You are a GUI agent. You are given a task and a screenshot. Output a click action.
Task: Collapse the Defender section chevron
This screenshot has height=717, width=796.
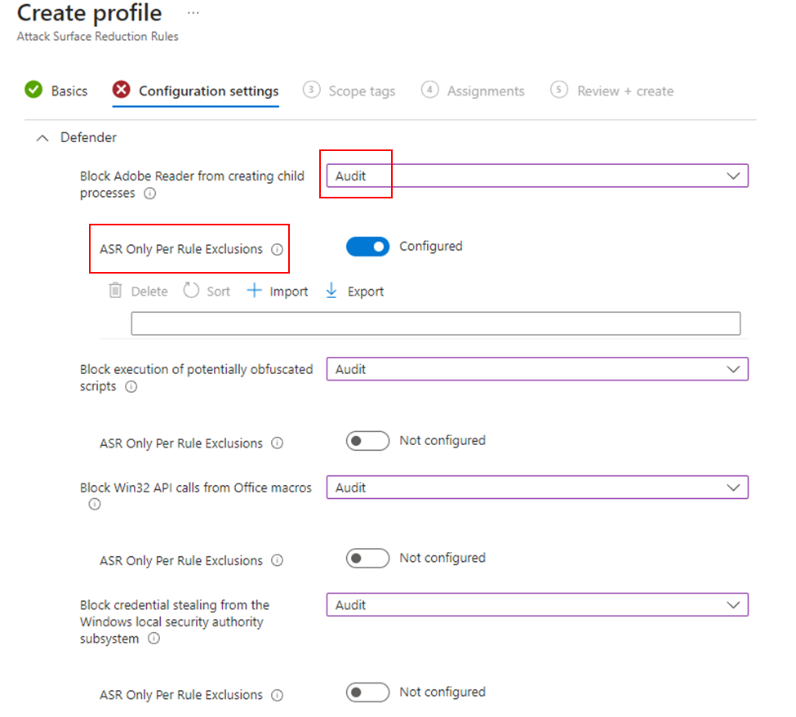(x=42, y=138)
